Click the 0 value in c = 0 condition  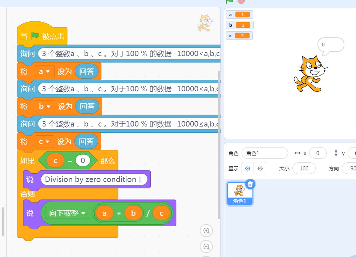pos(83,161)
